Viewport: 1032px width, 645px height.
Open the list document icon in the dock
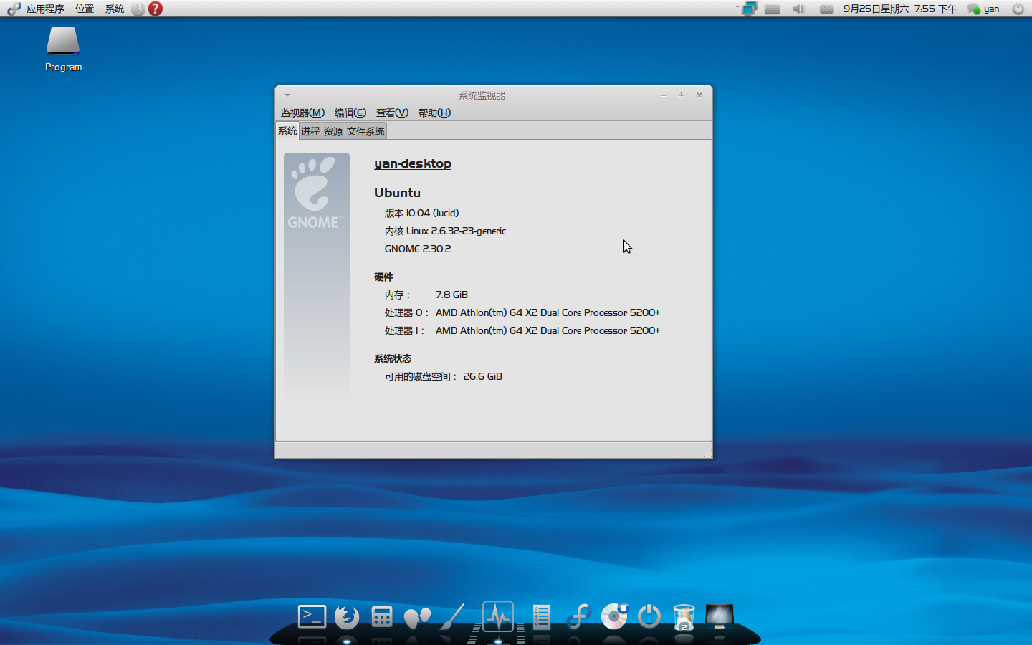[542, 616]
